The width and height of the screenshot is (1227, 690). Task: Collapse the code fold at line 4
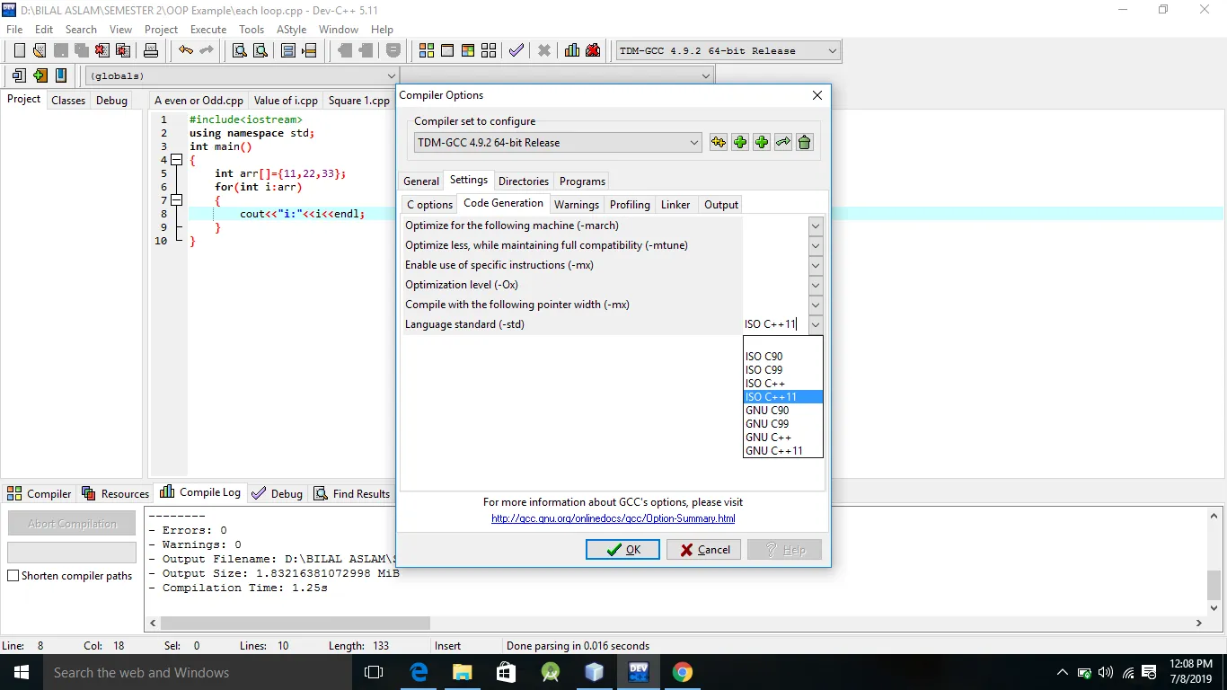point(176,160)
